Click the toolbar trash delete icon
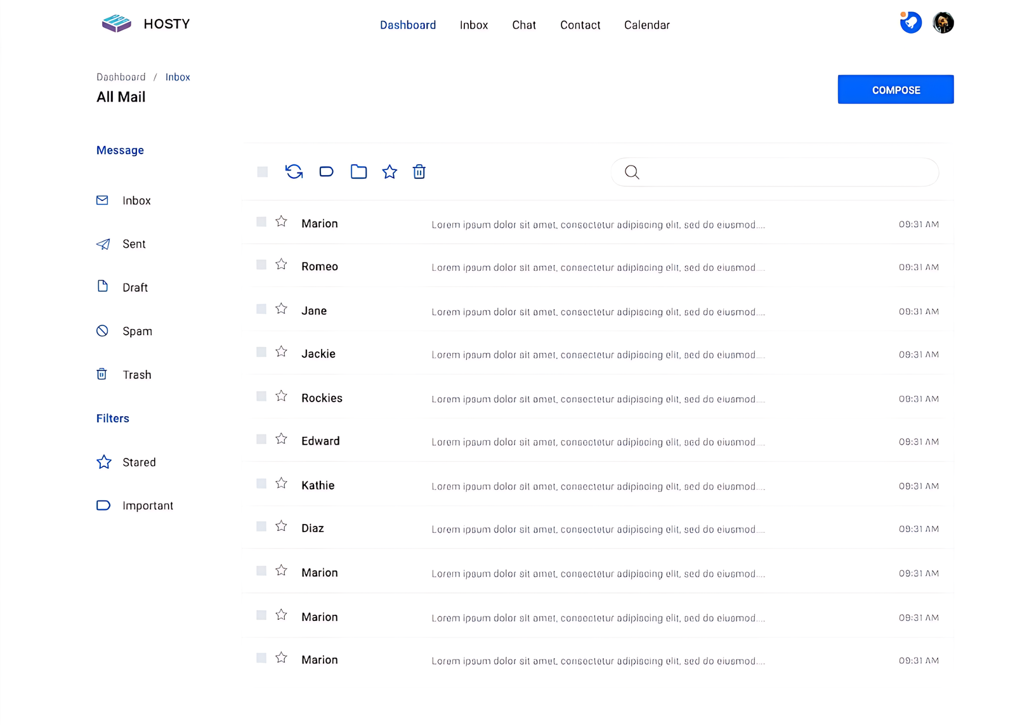 [x=419, y=172]
